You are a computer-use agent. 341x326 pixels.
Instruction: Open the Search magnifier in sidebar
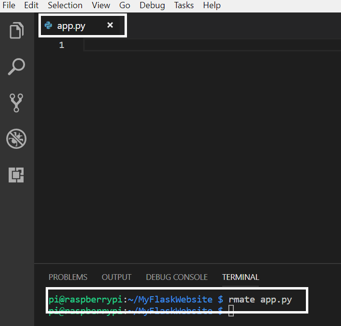16,67
